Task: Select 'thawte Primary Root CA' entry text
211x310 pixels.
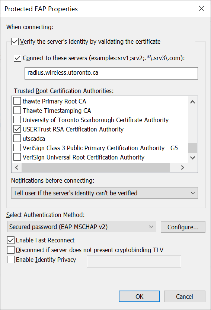Action: (54, 101)
